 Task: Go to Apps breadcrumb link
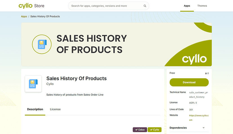[x=24, y=17]
